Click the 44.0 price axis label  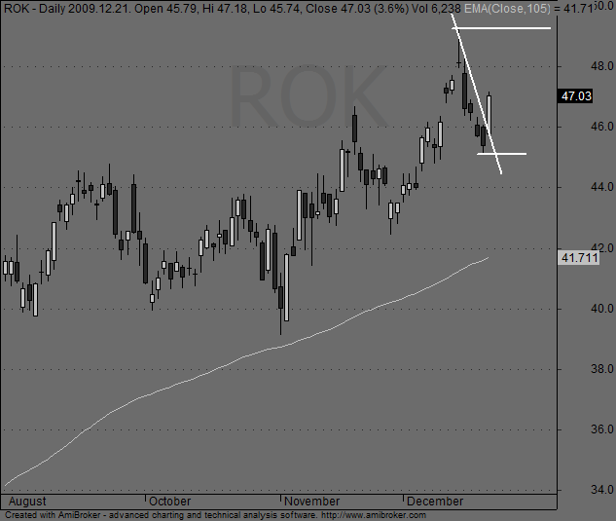601,187
